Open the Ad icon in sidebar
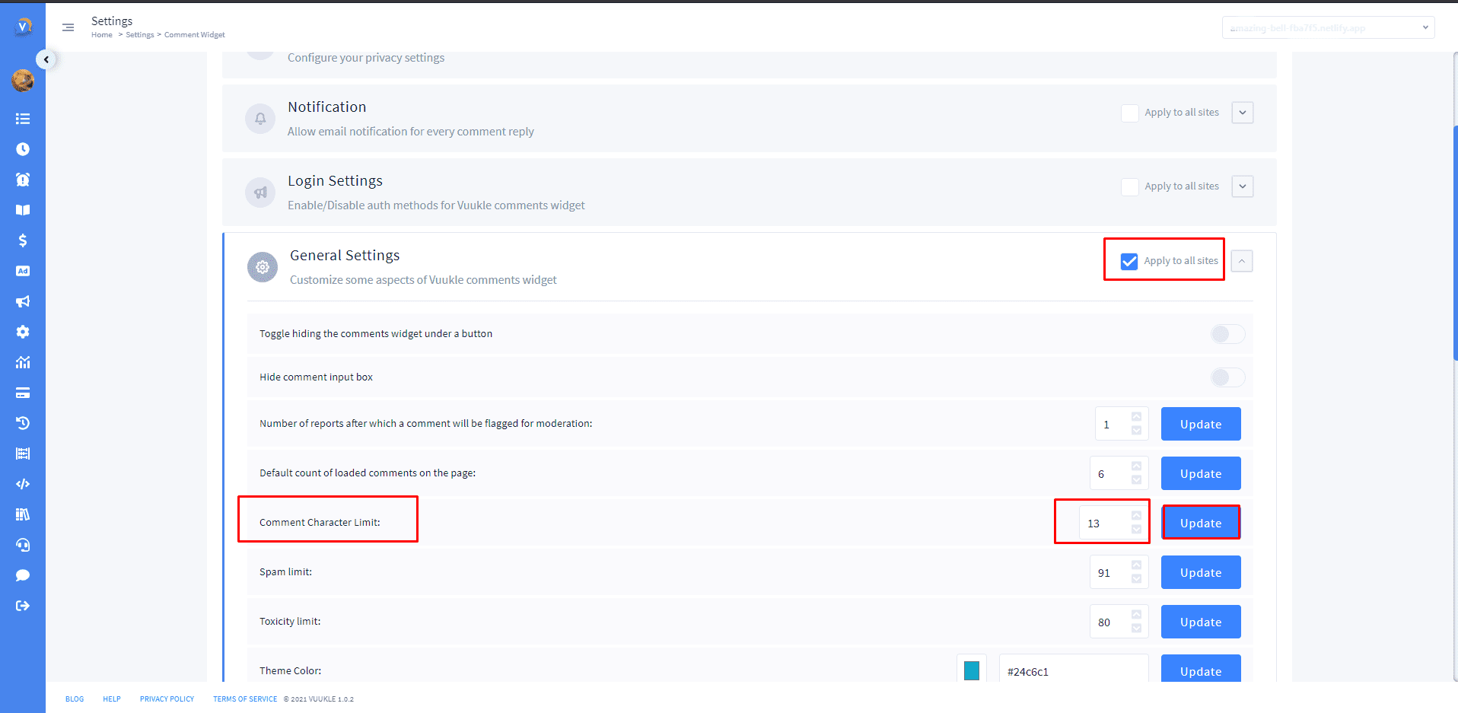 [x=23, y=271]
